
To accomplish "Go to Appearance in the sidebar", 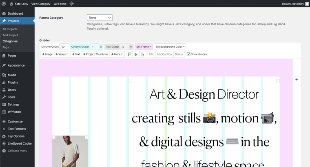I will 16,65.
